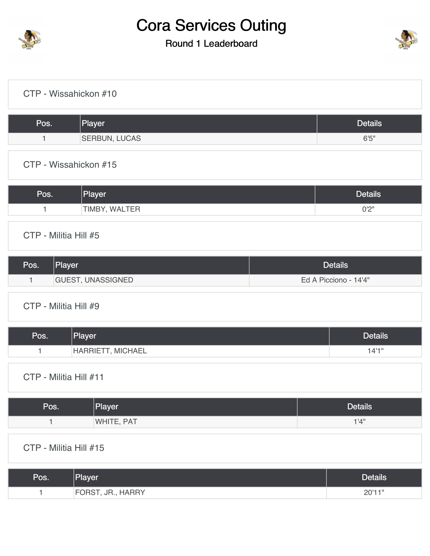Click the Ed A Picciono - 14'4" detail
Screen dimensions: 430x556
click(335, 280)
